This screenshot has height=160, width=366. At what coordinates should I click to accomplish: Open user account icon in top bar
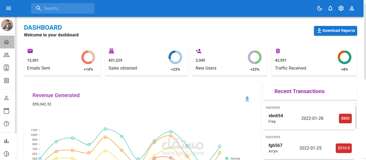(352, 8)
